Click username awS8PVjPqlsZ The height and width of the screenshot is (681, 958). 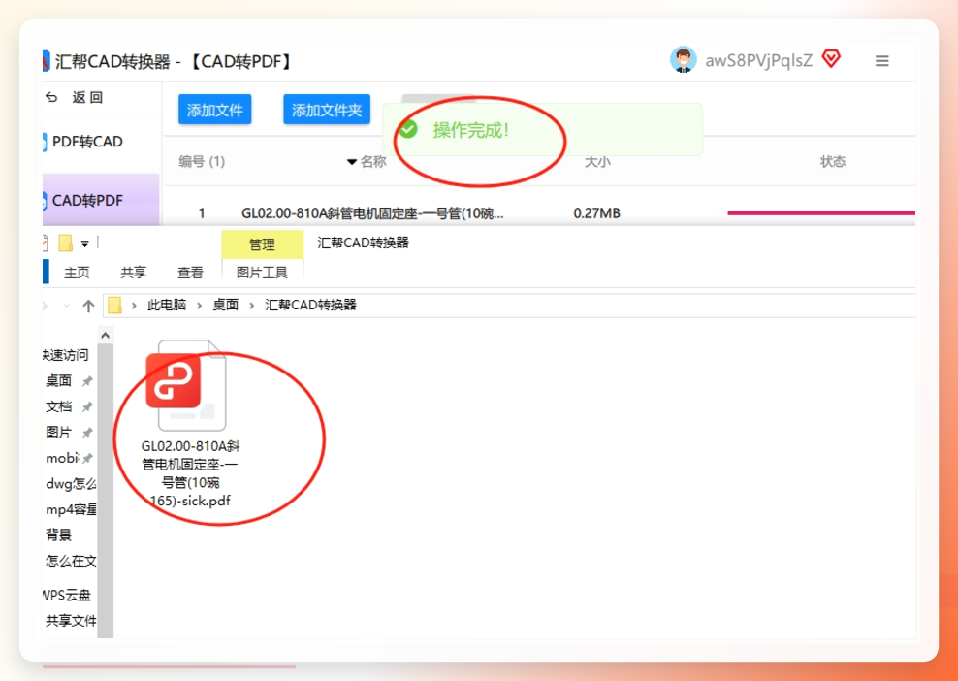point(759,60)
